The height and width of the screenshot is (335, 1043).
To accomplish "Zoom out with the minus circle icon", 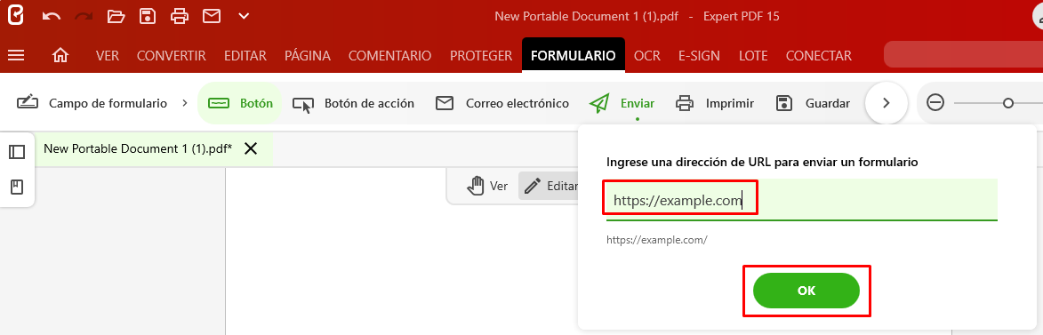I will tap(935, 103).
